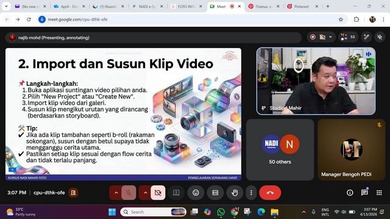Open the in-call chat messages icon
Viewport: 390px width, 219px height.
(x=364, y=192)
